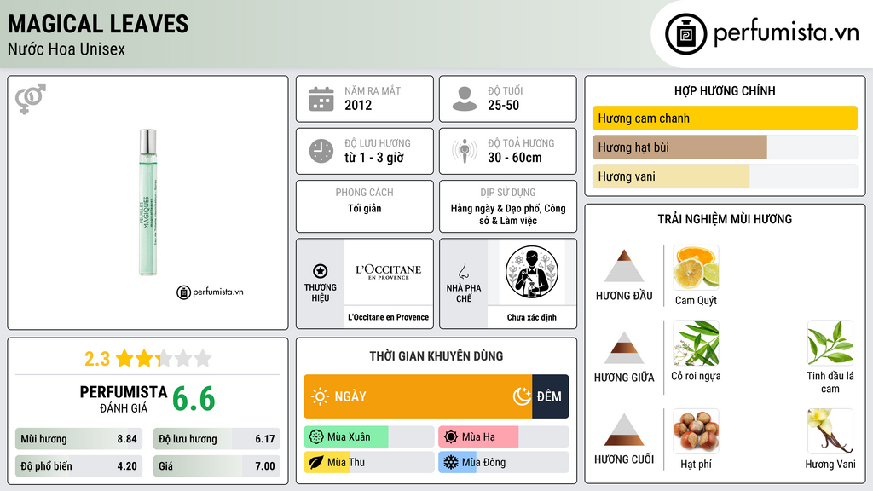Click the launch year value 2012
This screenshot has width=873, height=491.
[x=358, y=105]
